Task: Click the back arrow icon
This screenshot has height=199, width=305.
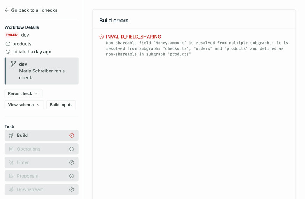Action: pyautogui.click(x=6, y=10)
